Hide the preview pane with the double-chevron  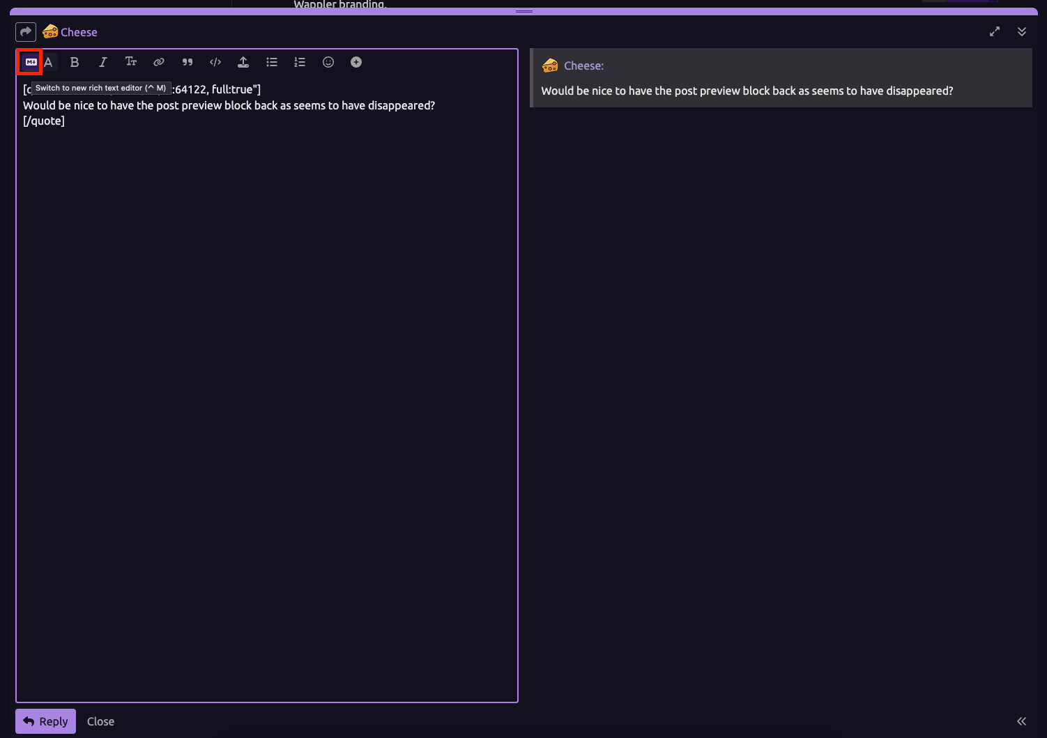(1021, 721)
